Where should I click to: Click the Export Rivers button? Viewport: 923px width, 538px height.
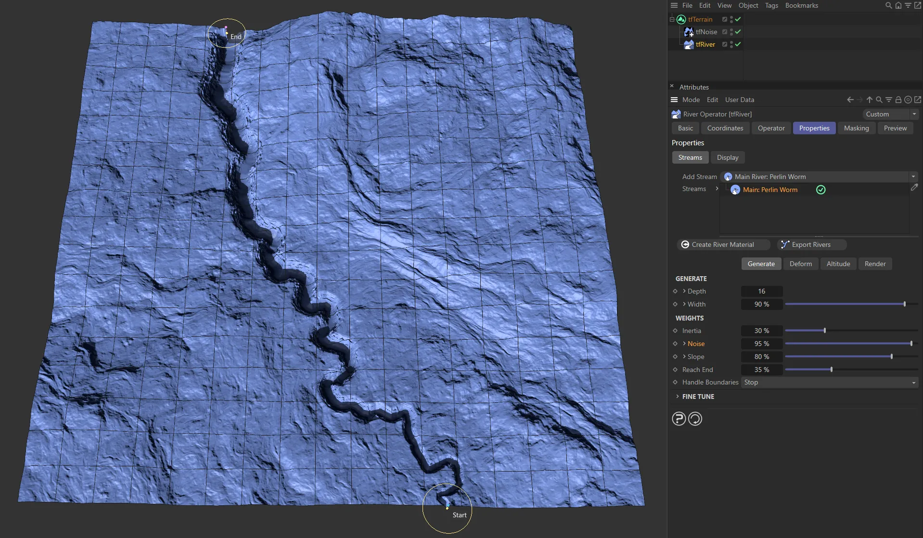pyautogui.click(x=810, y=244)
